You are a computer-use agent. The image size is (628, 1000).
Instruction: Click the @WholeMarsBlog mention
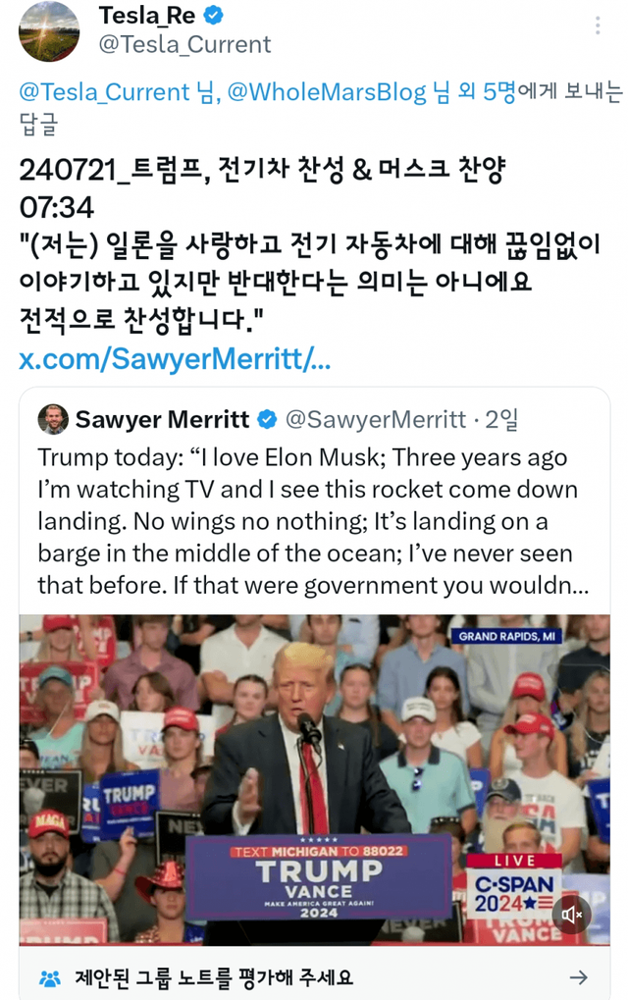(327, 92)
